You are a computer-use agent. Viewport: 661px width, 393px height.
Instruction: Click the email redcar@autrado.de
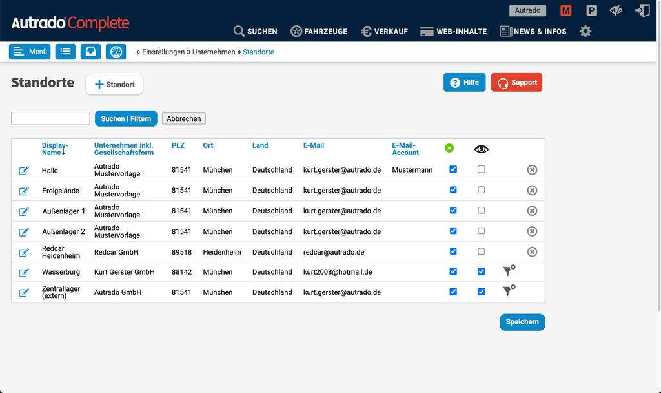pos(334,252)
